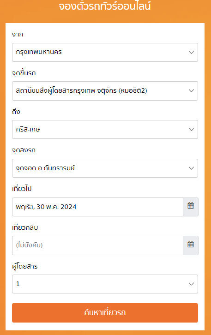The height and width of the screenshot is (335, 211).
Task: Click the ผู้โดยสาร field label
Action: [25, 266]
